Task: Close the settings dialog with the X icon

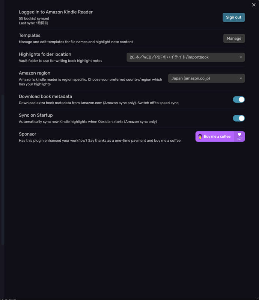Action: pos(254,5)
